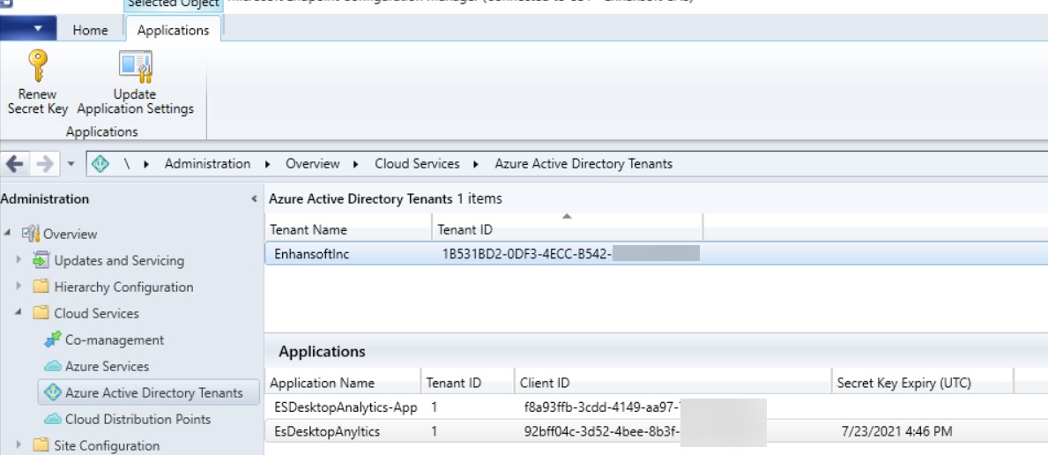Expand the Hierarchy Configuration folder

(x=19, y=287)
